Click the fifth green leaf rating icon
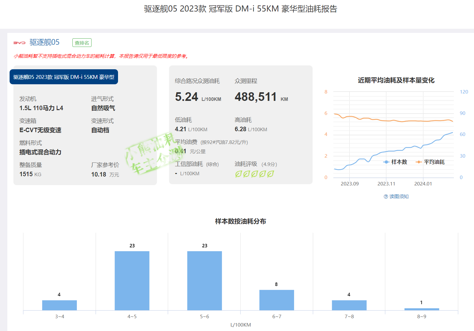The width and height of the screenshot is (474, 331). click(x=270, y=174)
